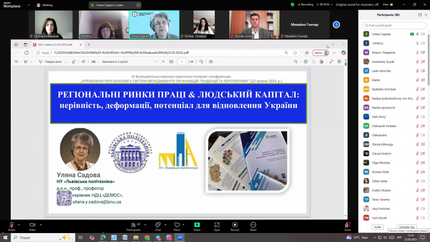Click the page number input field
The image size is (430, 242).
pos(181,61)
